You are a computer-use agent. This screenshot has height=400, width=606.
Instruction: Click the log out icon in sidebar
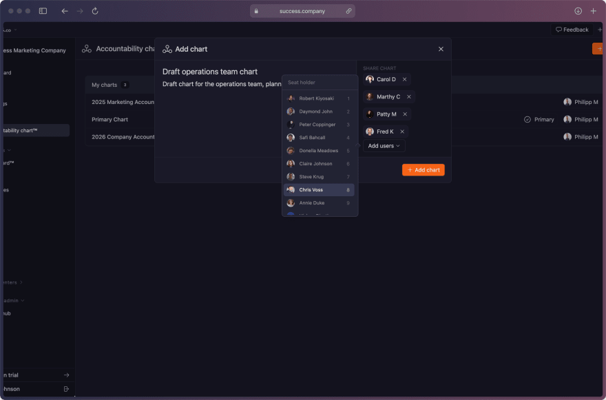[x=67, y=389]
